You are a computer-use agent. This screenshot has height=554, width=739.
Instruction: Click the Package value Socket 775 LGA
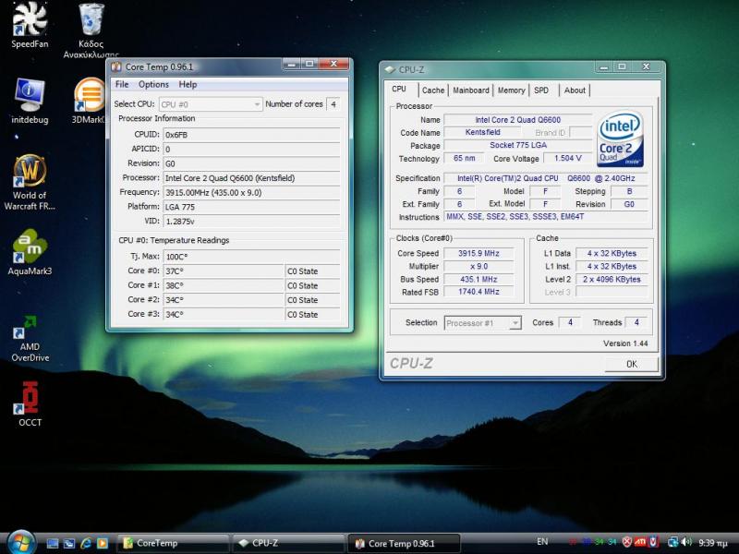click(x=517, y=145)
